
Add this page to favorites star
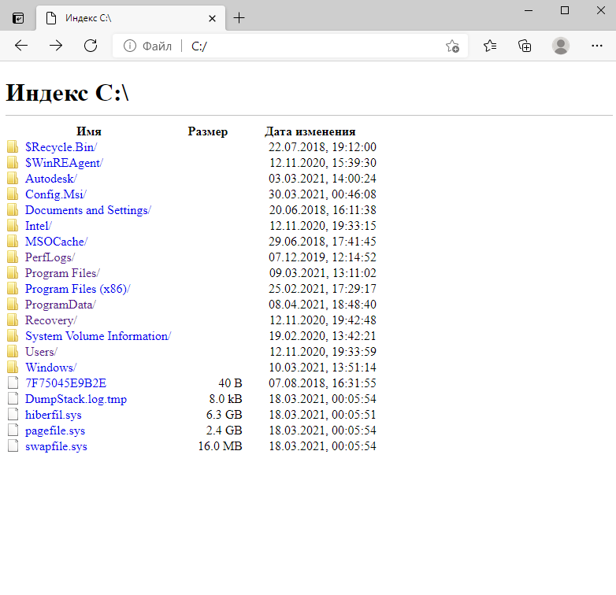pos(452,46)
